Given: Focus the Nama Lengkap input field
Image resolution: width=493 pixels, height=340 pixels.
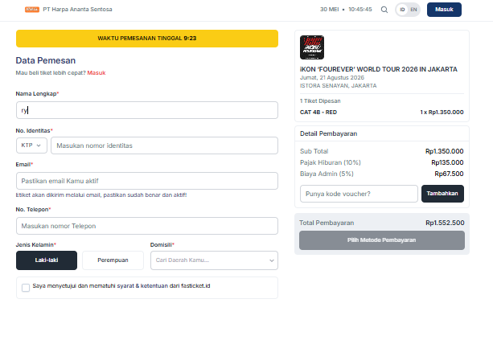Looking at the screenshot, I should 147,110.
